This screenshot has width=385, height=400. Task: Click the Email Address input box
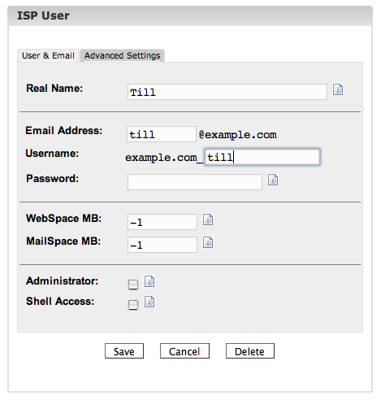[162, 134]
